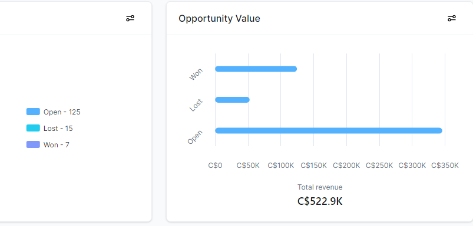This screenshot has height=226, width=473.
Task: Click the Open bar in the chart
Action: pos(329,130)
